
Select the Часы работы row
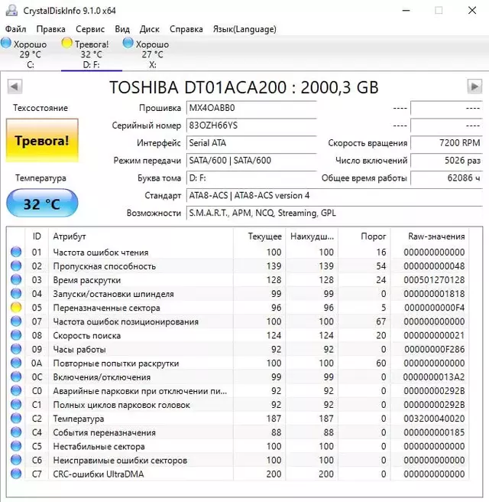click(x=238, y=349)
